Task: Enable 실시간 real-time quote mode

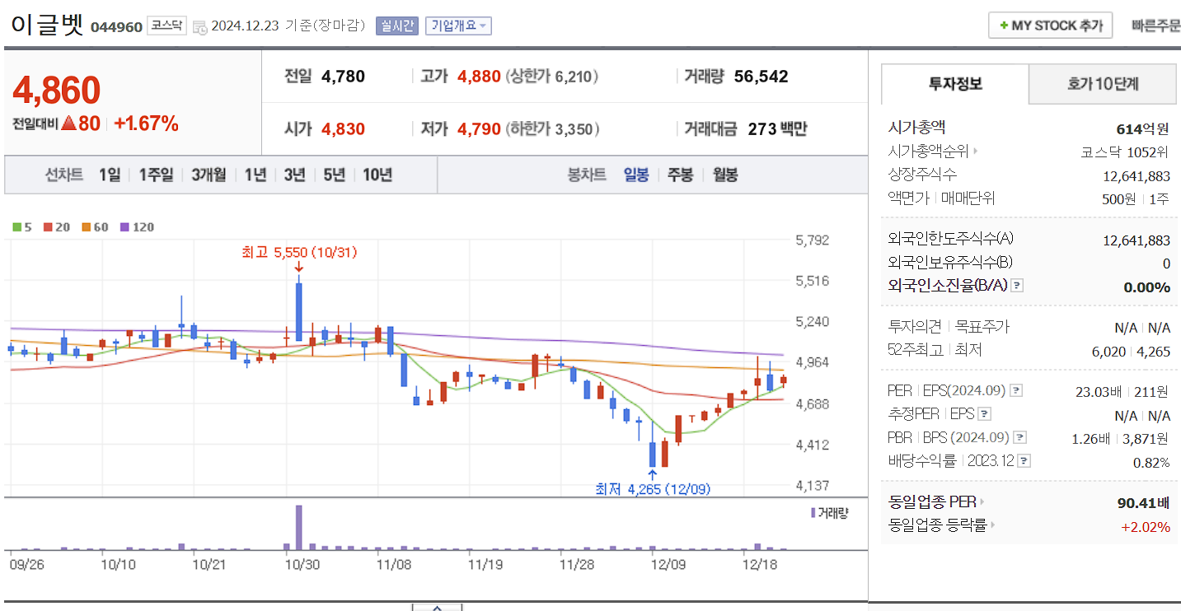Action: click(396, 26)
